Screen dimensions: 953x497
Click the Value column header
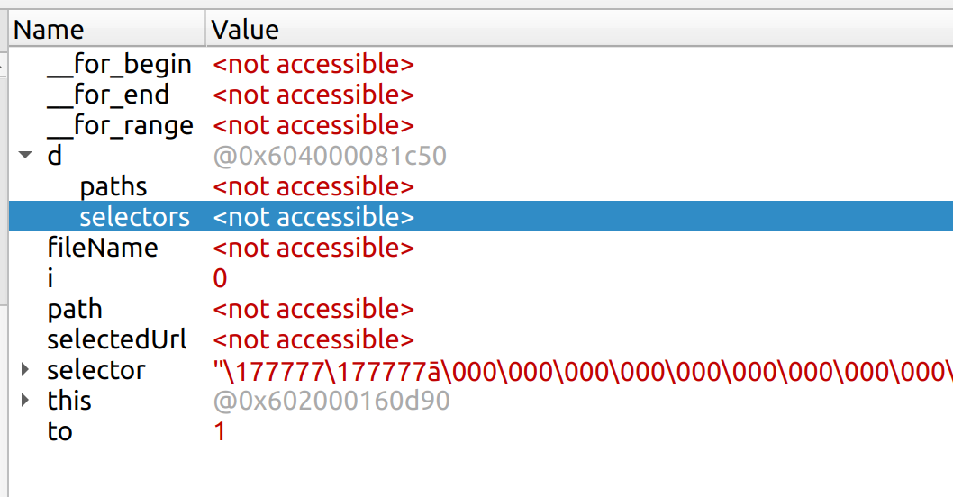245,30
